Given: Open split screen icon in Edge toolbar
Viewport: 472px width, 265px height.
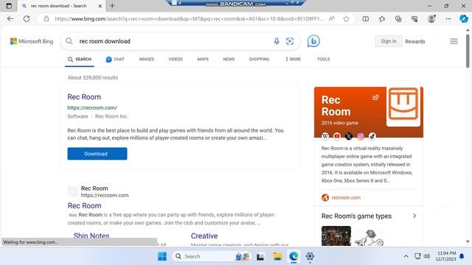Looking at the screenshot, I should [366, 18].
